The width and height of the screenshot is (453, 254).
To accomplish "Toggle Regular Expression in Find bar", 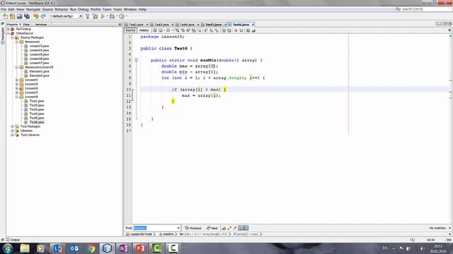I will (235, 228).
